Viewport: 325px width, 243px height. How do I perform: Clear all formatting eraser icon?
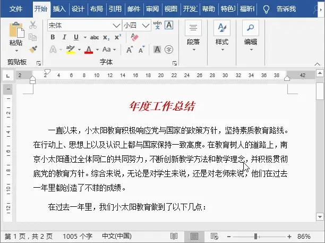pos(134,37)
